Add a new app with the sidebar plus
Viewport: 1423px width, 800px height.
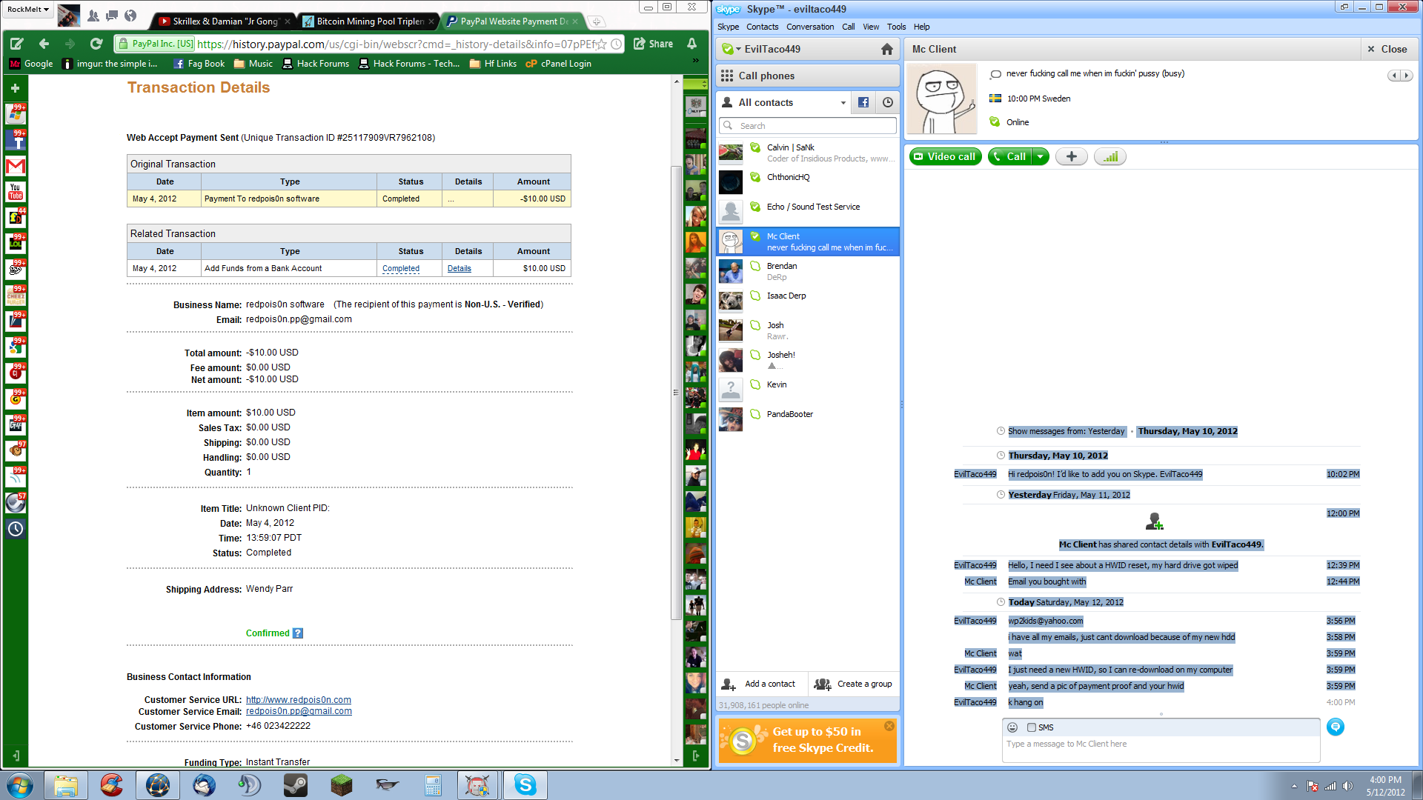pyautogui.click(x=15, y=88)
